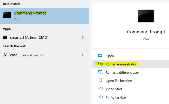The width and height of the screenshot is (169, 104).
Task: Expand the smartctl (Admin CMD) result arrow
Action: click(83, 37)
